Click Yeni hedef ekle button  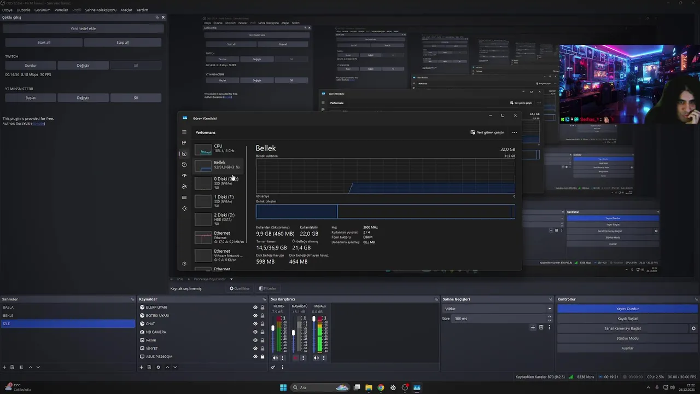pyautogui.click(x=83, y=28)
